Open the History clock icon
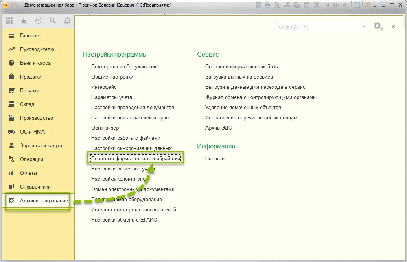The height and width of the screenshot is (262, 407). coord(38,21)
